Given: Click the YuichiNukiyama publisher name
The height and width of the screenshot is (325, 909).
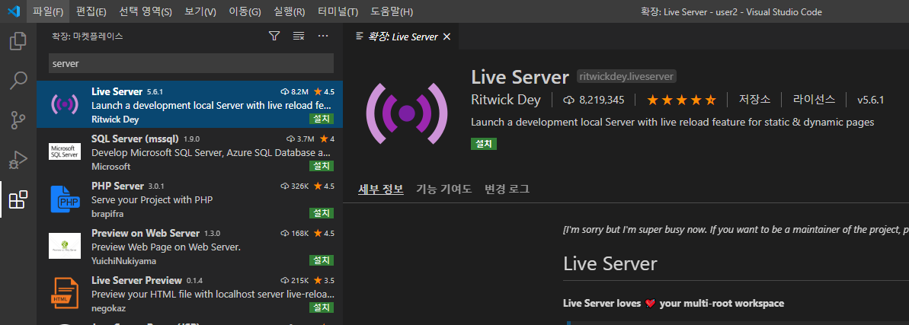Looking at the screenshot, I should [123, 261].
